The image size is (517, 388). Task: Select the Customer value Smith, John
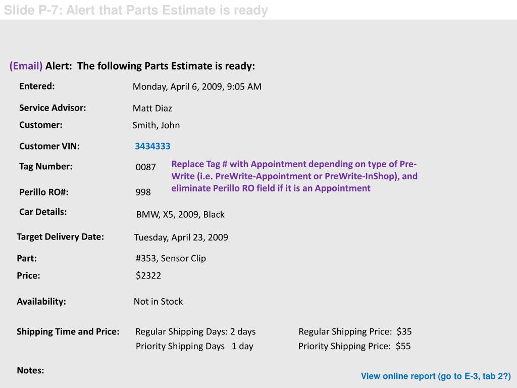click(156, 125)
